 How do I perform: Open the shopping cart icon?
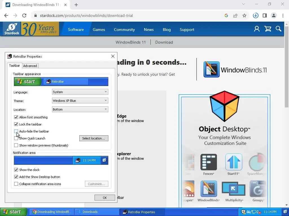click(x=268, y=29)
